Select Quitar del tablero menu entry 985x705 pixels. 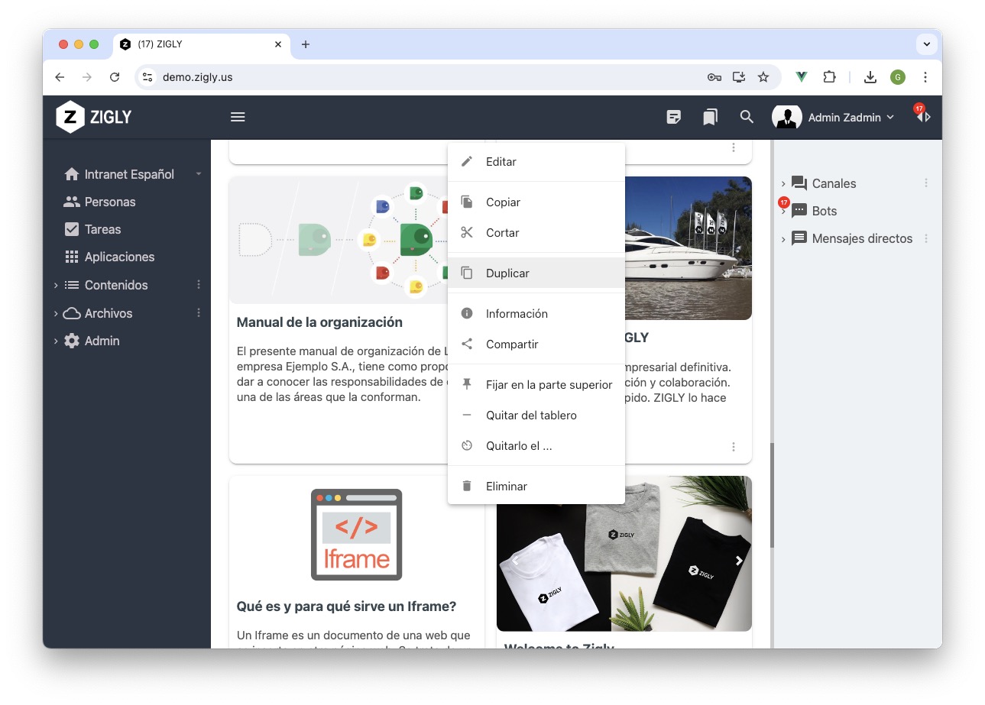coord(536,416)
